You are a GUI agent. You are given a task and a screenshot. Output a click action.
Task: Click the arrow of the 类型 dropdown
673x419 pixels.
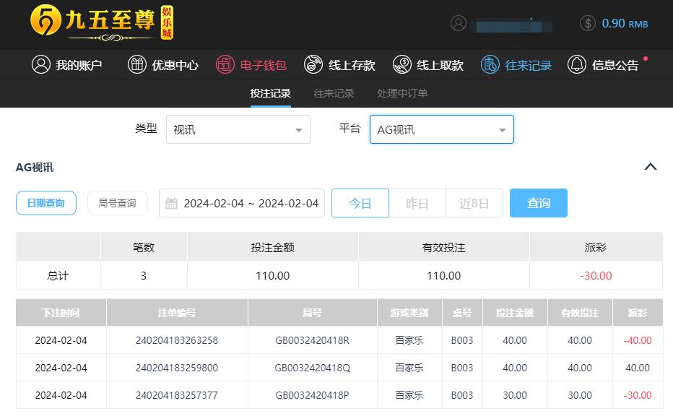299,130
